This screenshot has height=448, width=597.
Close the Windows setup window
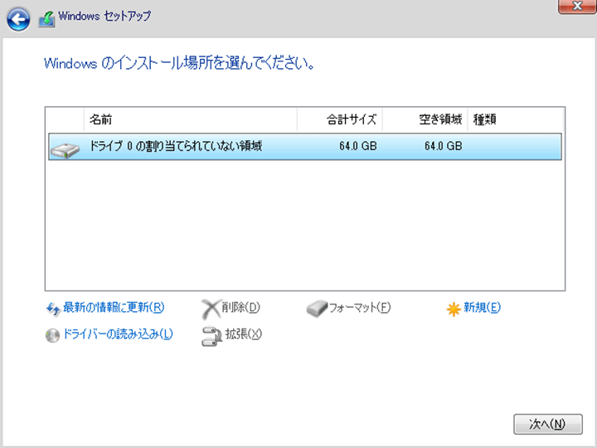pos(578,6)
